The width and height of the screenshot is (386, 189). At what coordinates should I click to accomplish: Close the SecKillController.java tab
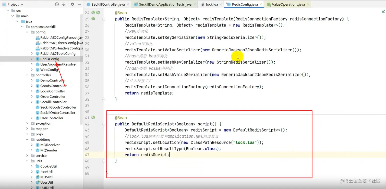click(x=128, y=4)
